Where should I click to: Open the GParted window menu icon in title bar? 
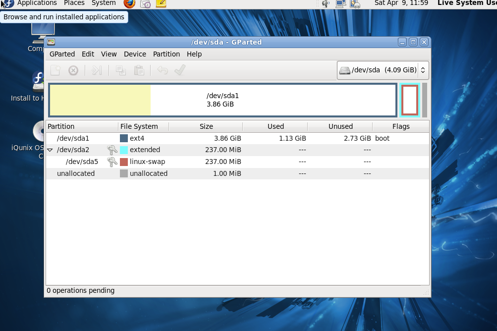coord(51,42)
